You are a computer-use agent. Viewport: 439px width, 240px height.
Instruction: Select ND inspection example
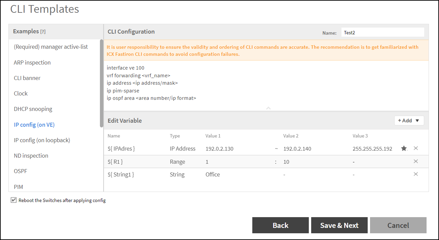pos(31,156)
